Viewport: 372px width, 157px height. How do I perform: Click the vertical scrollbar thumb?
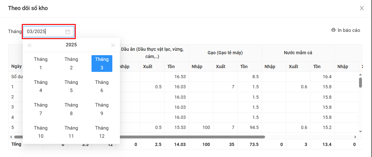[360, 82]
